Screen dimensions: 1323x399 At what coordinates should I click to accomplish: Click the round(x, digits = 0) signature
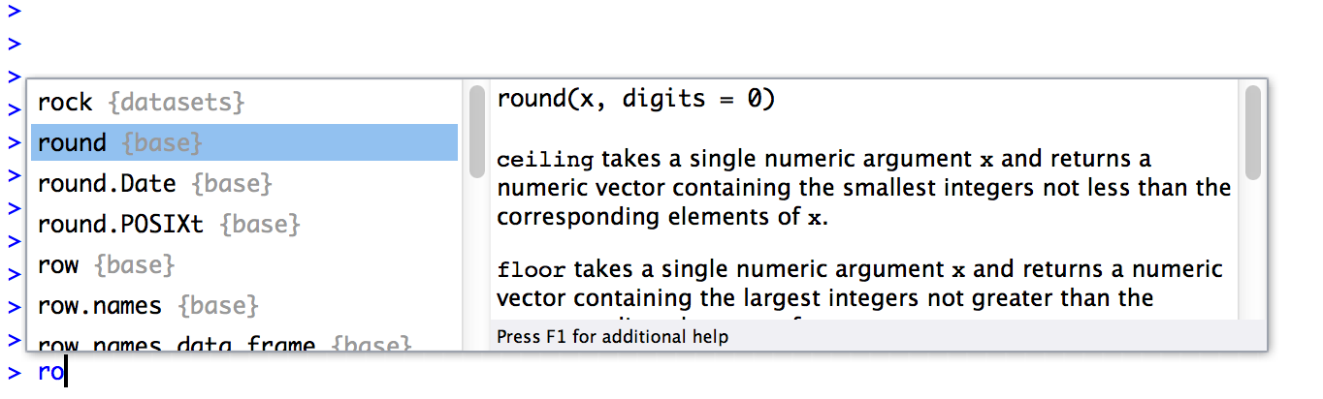(x=635, y=99)
